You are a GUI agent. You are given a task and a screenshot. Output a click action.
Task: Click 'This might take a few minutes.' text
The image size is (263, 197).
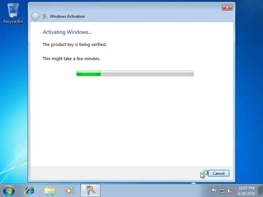pos(71,59)
